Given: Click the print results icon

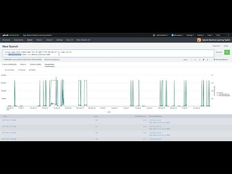Looking at the screenshot, I should click(x=203, y=60).
